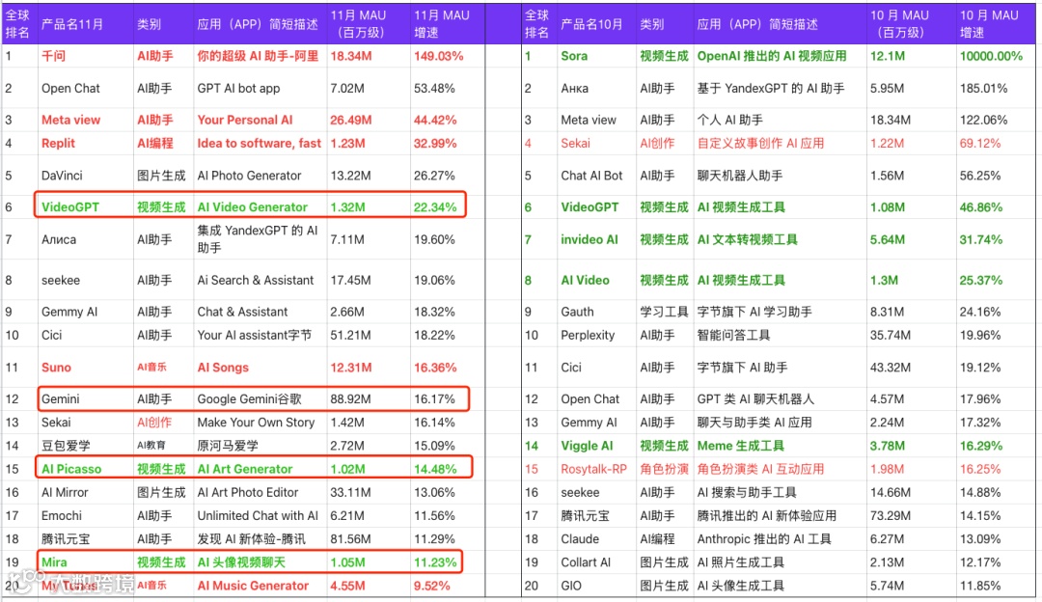Select the '35.74M' MAU cell for Perplexity
This screenshot has height=602, width=1042.
point(890,335)
